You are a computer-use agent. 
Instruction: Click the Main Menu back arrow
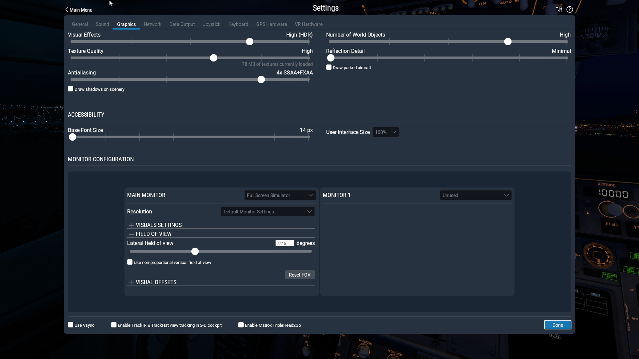(x=67, y=10)
